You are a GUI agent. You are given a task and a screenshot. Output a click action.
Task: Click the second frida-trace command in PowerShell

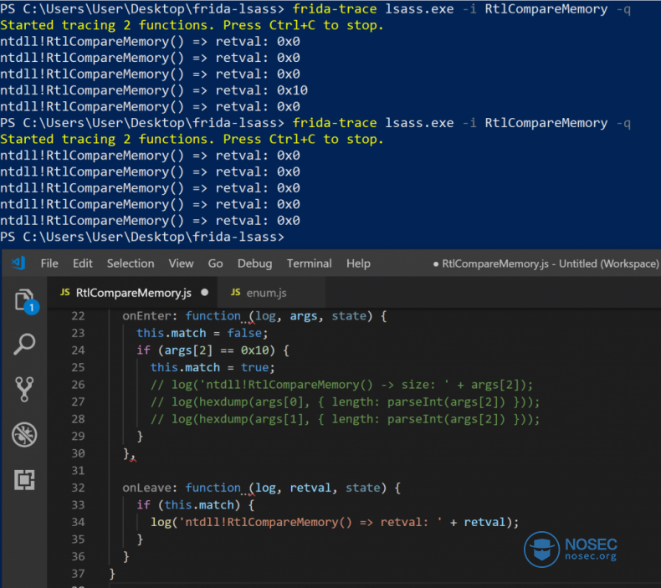click(462, 123)
